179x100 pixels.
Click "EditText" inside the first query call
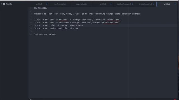coord(86,20)
